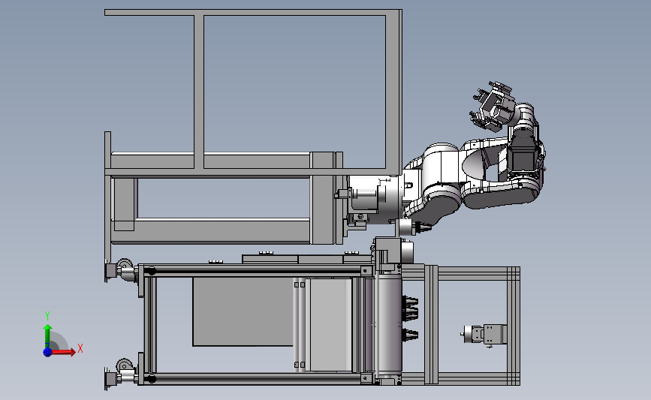Select the large vertical roller cylinder
Screen dimensions: 651x400
click(387, 325)
